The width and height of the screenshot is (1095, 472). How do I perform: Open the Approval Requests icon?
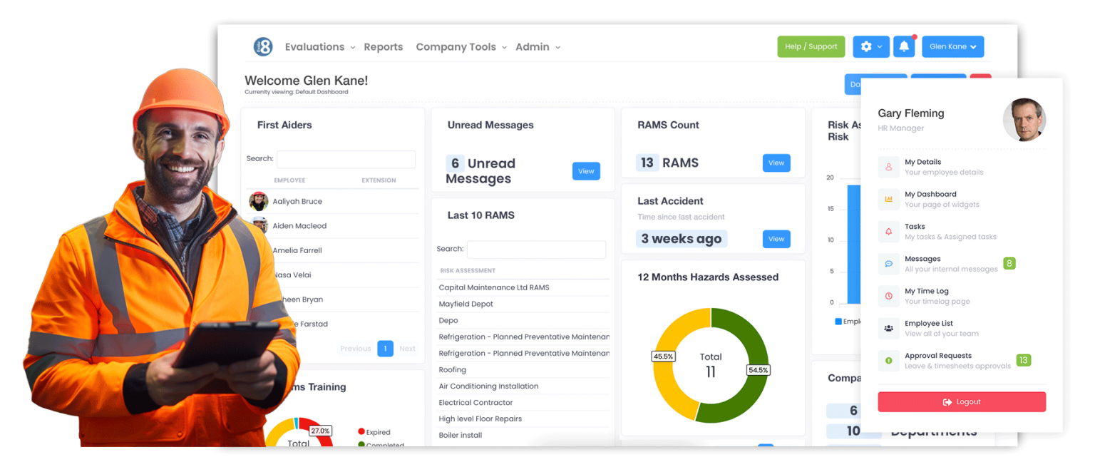888,360
